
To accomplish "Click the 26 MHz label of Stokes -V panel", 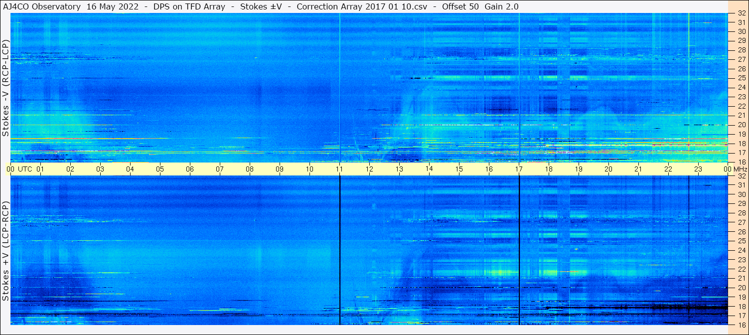I will (742, 69).
